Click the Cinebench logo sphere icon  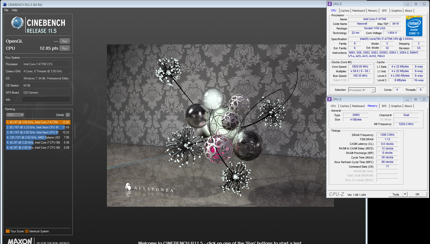click(x=17, y=23)
